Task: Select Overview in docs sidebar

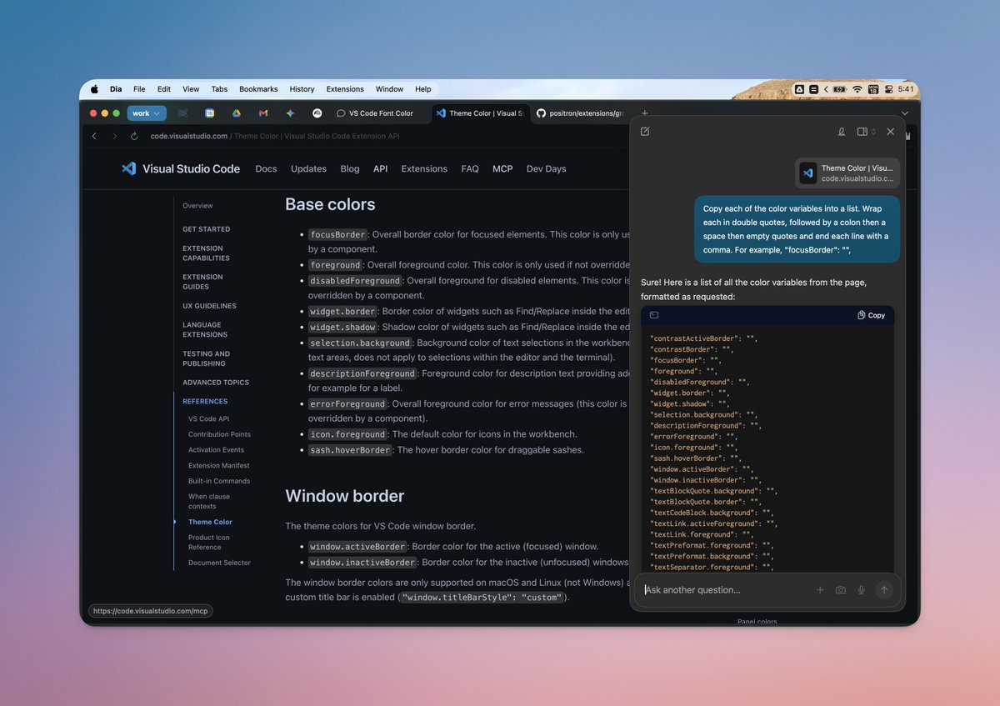Action: coord(197,206)
